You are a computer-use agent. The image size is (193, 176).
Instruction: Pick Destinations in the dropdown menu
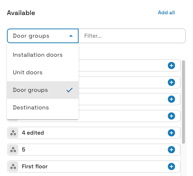tap(43, 108)
